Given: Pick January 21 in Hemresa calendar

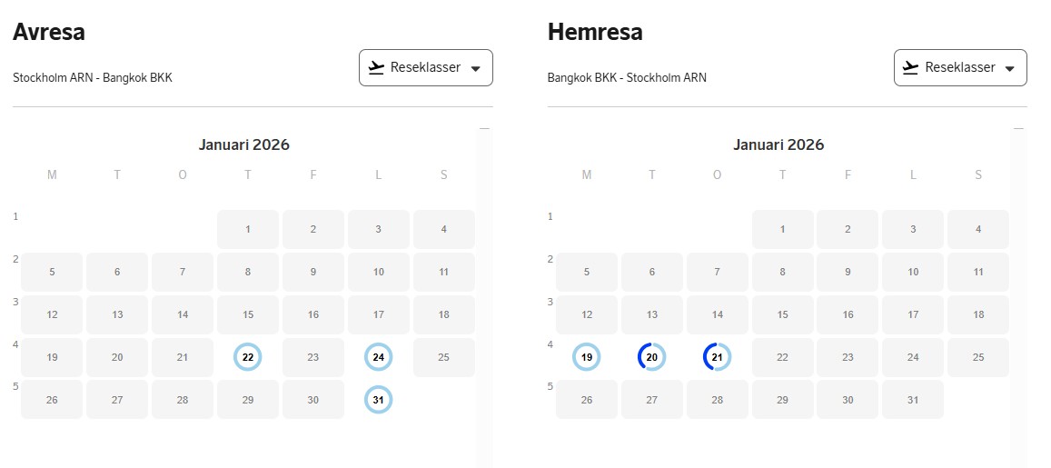Looking at the screenshot, I should point(718,357).
